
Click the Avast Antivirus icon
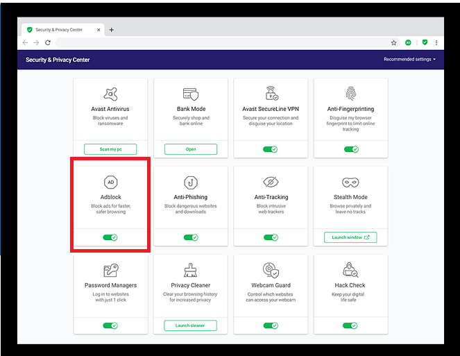click(110, 94)
